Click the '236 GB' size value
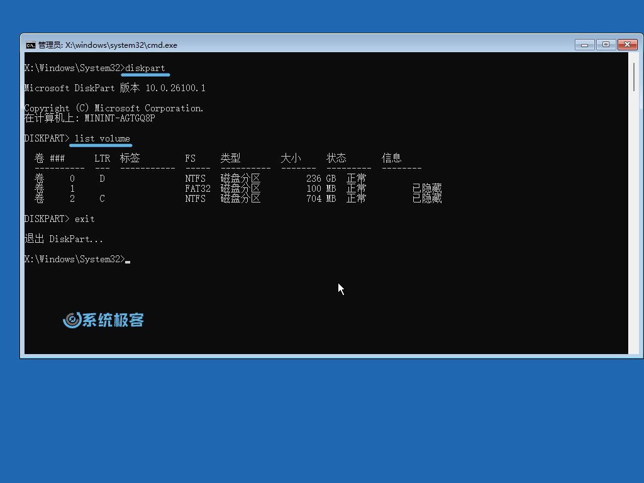 click(321, 179)
